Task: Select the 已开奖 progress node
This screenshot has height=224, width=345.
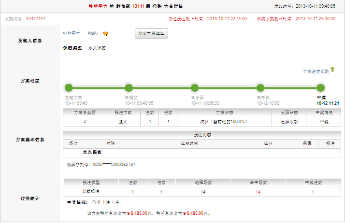Action: [260, 88]
